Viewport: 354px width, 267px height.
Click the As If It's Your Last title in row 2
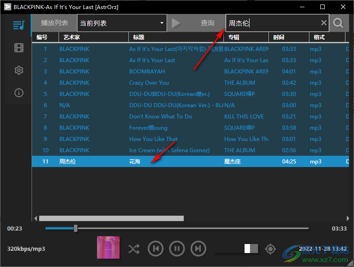152,60
